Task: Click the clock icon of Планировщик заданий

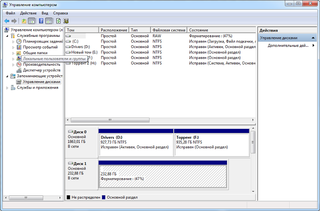Action: coord(19,41)
